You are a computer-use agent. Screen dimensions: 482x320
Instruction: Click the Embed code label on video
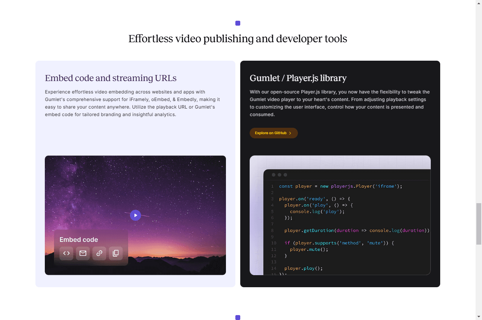[x=79, y=240]
